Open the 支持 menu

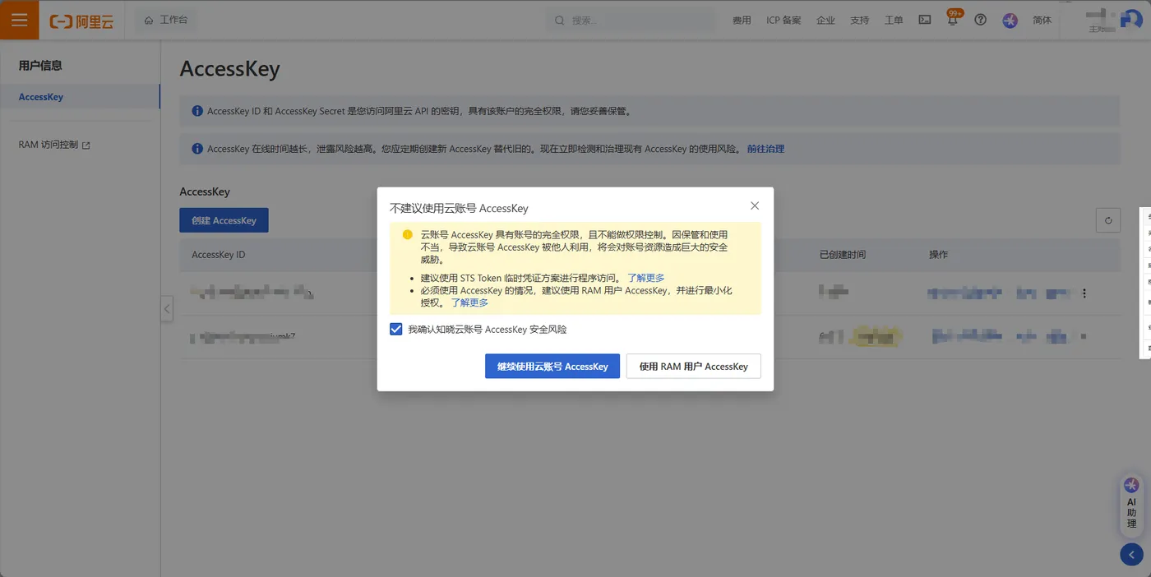(859, 21)
